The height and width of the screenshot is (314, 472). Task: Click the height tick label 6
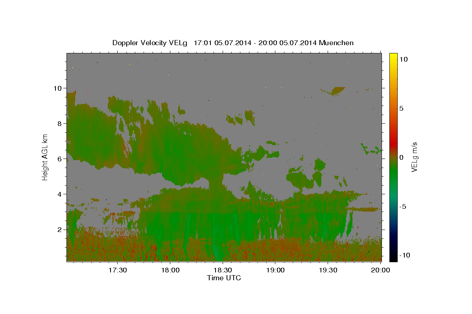59,159
